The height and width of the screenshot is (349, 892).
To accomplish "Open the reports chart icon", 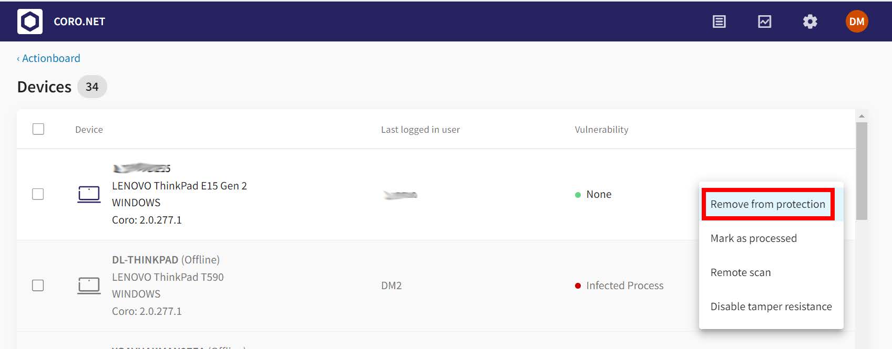I will (764, 22).
